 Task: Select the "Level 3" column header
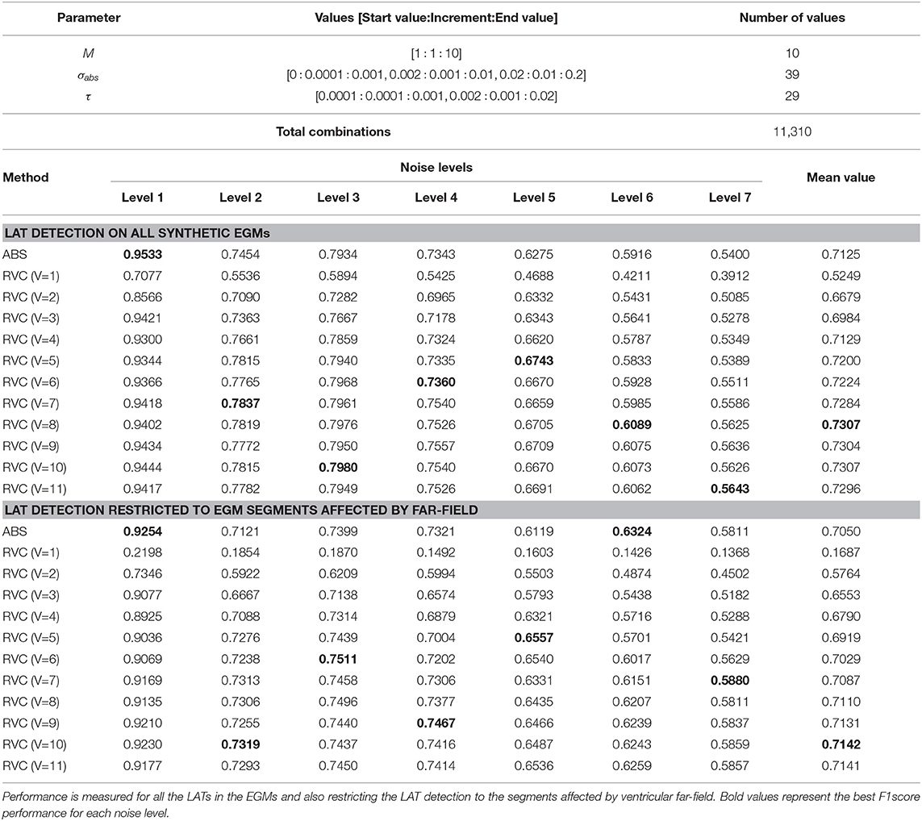point(338,198)
